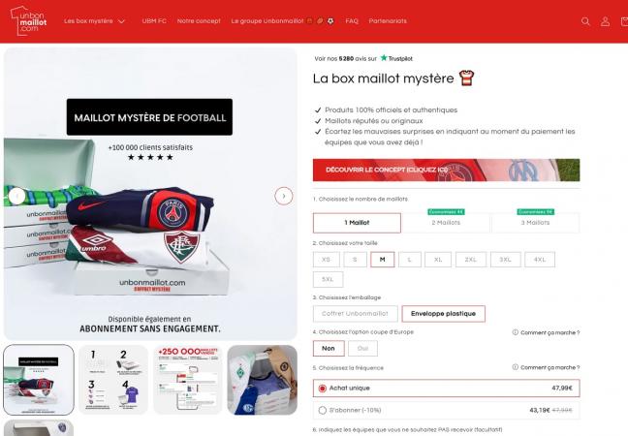The height and width of the screenshot is (436, 628).
Task: Select the S'abonner (-10%) radio option
Action: (323, 411)
